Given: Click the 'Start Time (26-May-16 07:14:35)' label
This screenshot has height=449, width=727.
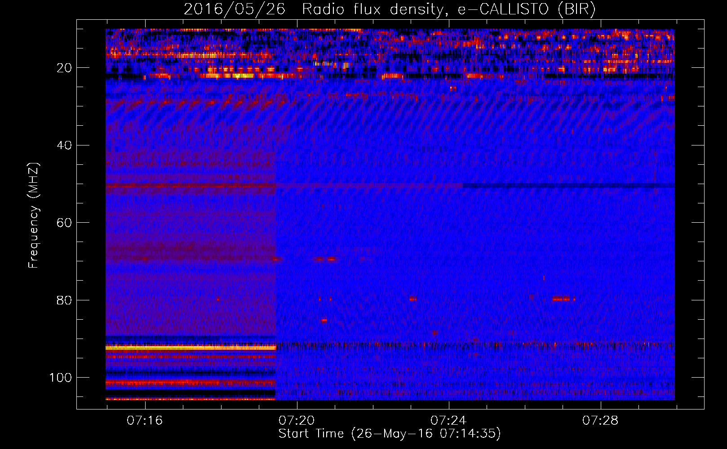Looking at the screenshot, I should coord(390,434).
